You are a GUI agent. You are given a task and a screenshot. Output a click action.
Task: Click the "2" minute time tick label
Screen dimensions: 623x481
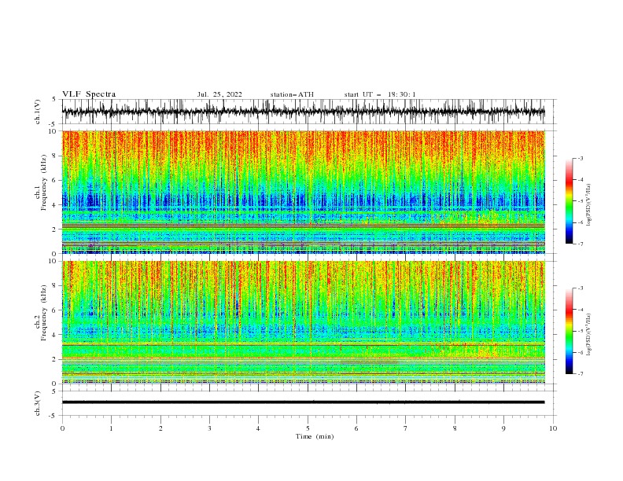[x=160, y=428]
